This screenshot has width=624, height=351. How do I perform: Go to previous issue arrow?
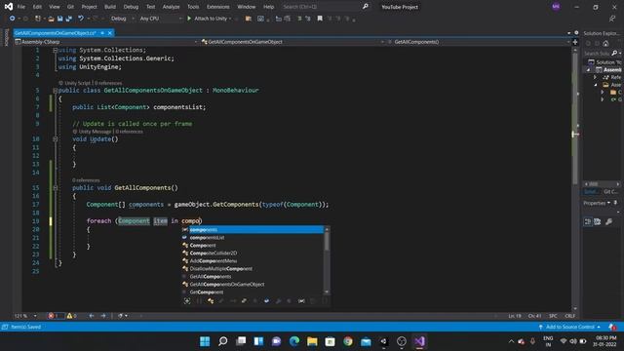[92, 316]
